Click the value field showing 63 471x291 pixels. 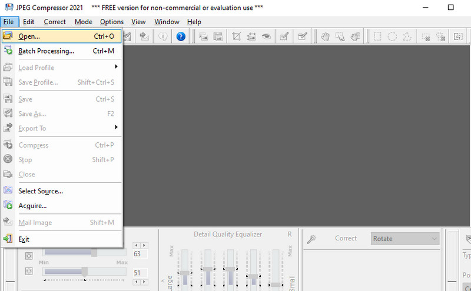[140, 254]
